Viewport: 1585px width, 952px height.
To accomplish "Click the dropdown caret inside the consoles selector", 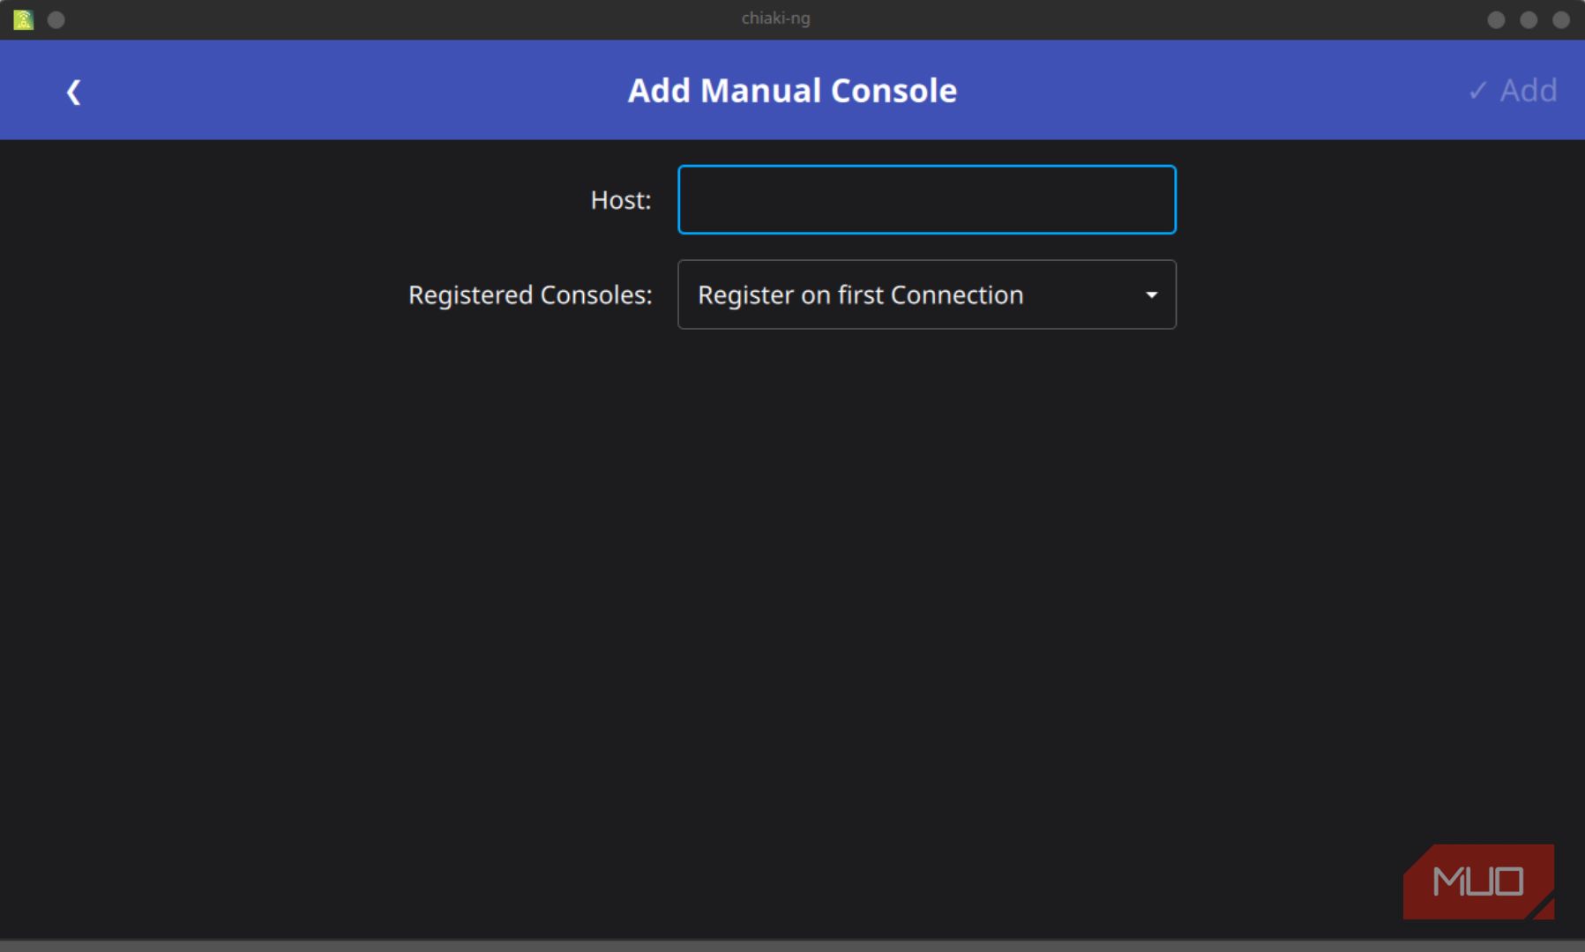I will [x=1152, y=294].
